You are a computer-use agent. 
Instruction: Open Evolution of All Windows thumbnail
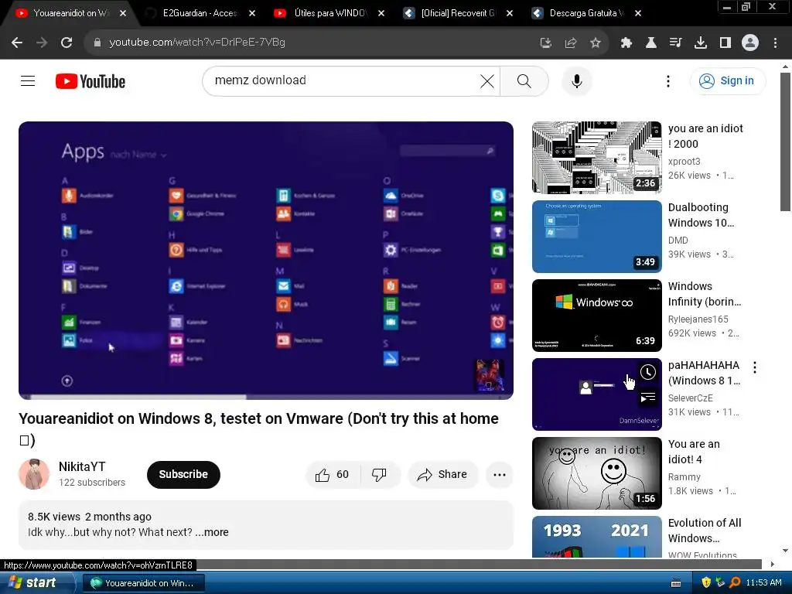pos(596,537)
